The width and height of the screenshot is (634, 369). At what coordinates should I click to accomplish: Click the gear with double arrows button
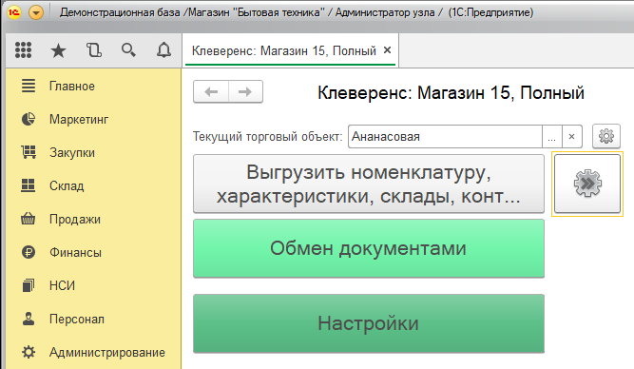pos(587,184)
